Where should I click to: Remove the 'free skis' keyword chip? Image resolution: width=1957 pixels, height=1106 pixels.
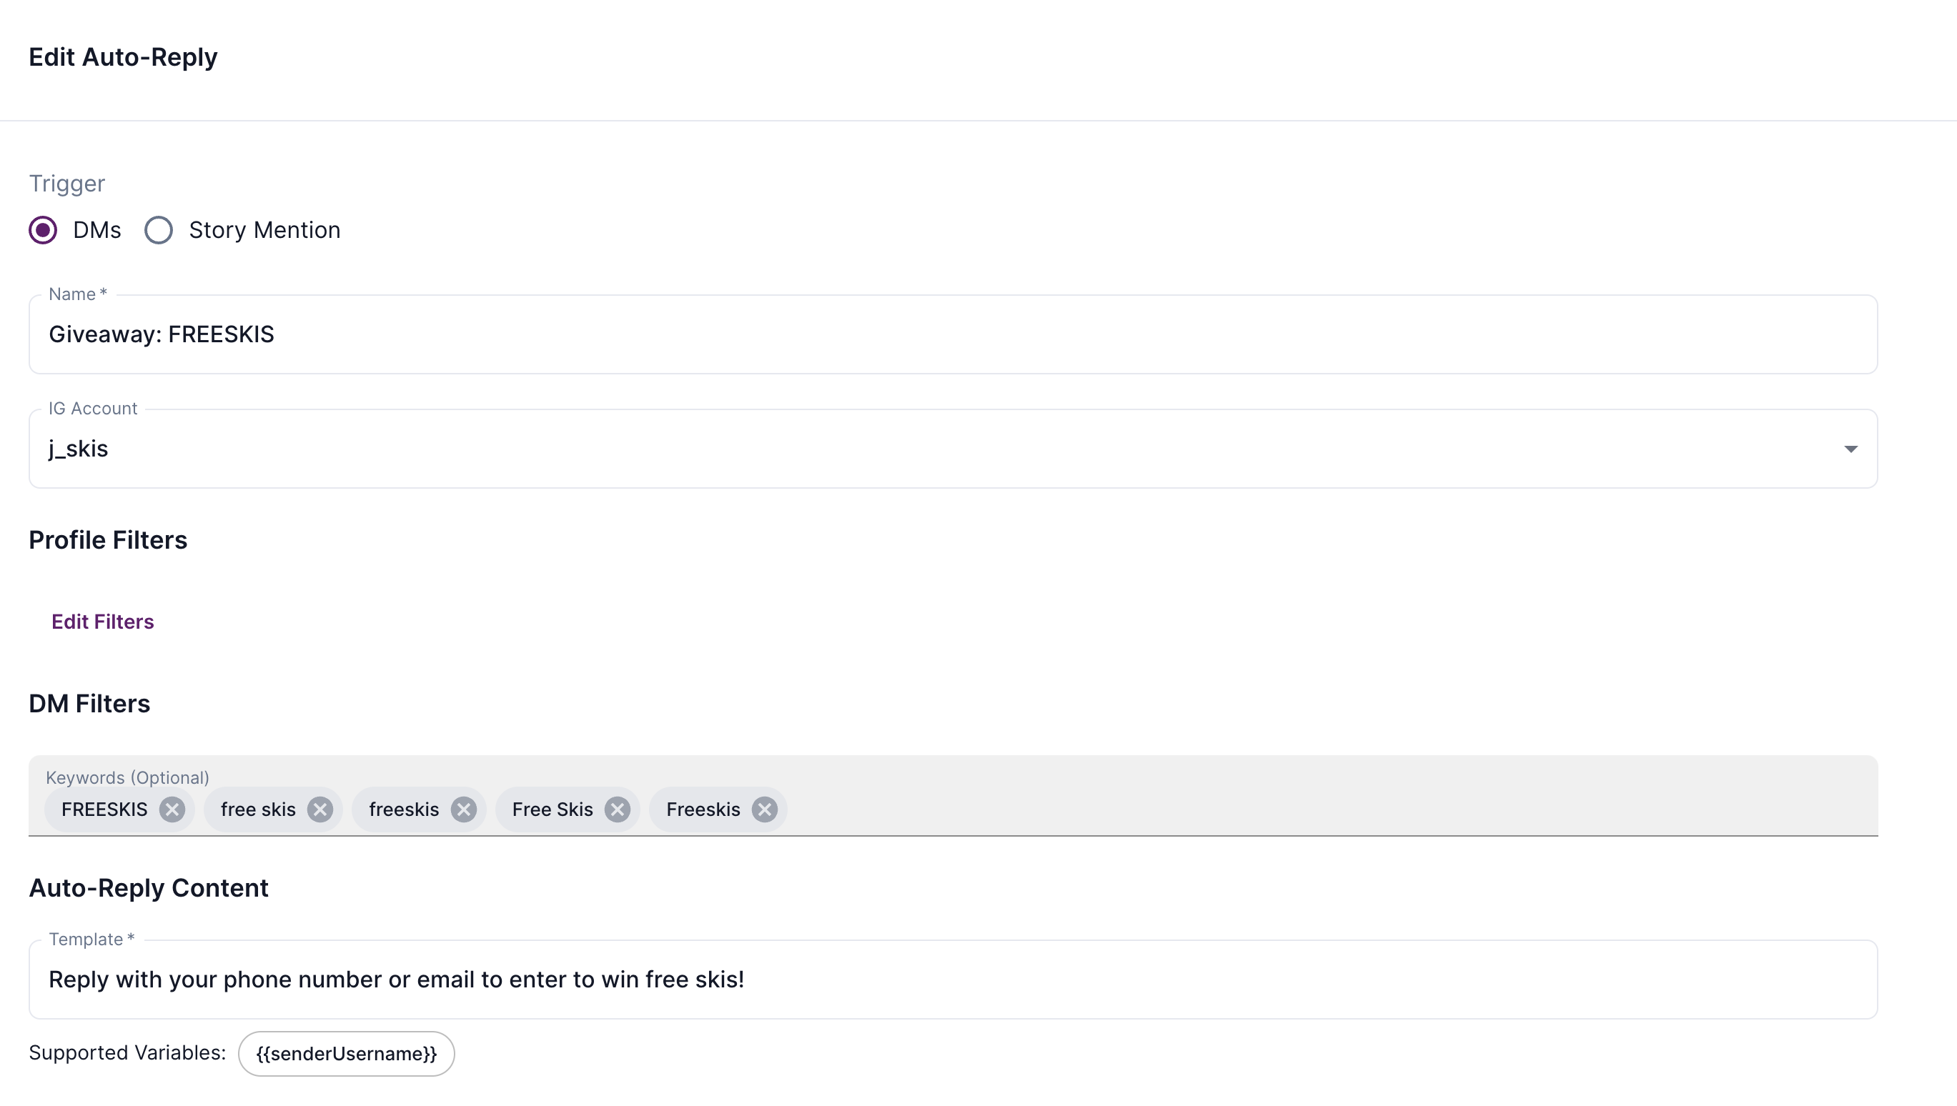319,809
